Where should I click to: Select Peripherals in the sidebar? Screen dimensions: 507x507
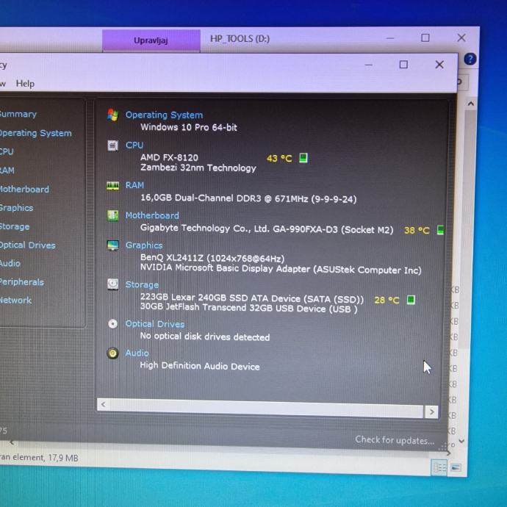click(x=22, y=282)
